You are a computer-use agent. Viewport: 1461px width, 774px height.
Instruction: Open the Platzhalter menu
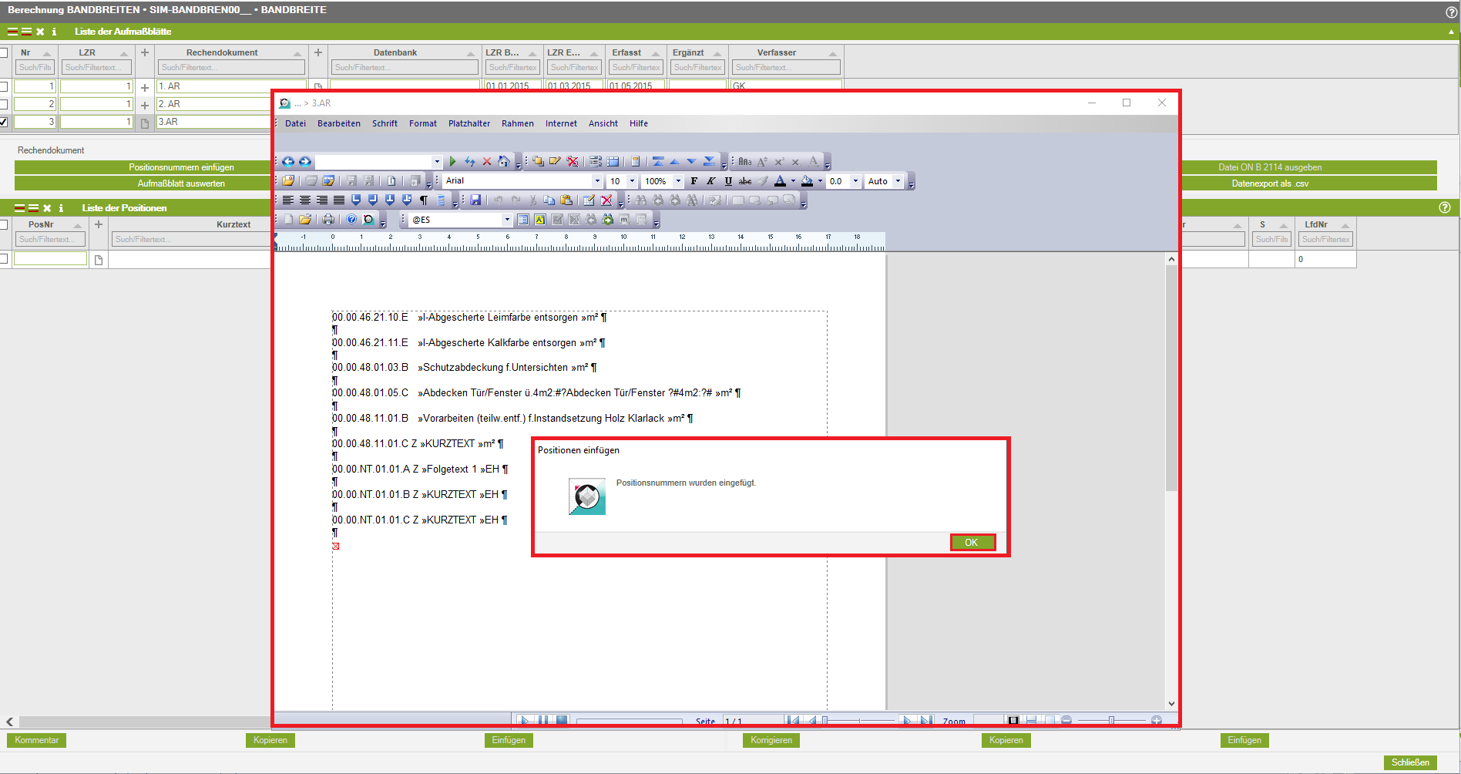(469, 123)
